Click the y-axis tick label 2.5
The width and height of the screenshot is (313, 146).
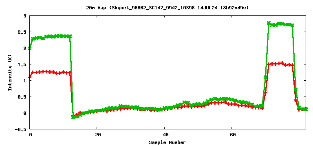click(x=23, y=32)
